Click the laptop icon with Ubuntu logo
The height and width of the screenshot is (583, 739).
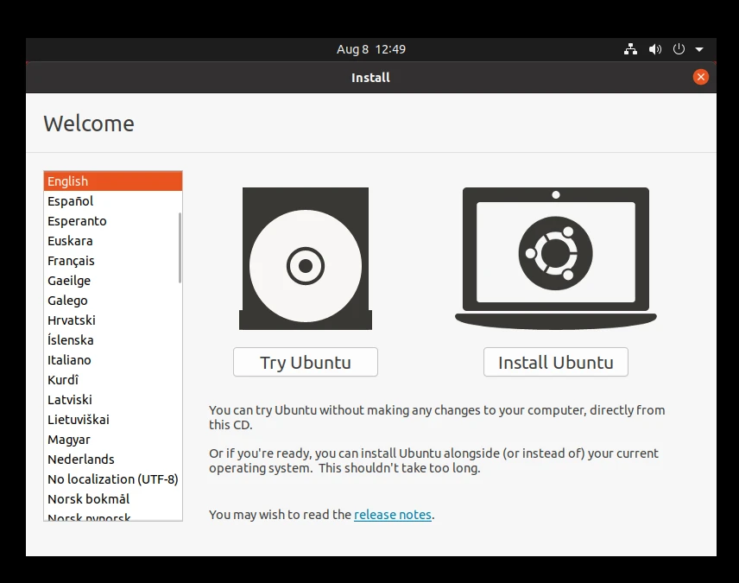coord(555,257)
